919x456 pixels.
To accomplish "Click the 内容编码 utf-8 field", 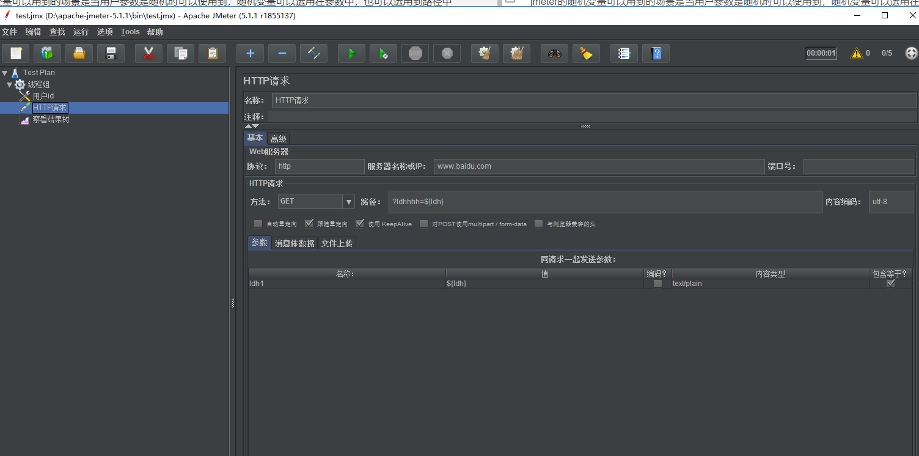I will click(x=891, y=202).
